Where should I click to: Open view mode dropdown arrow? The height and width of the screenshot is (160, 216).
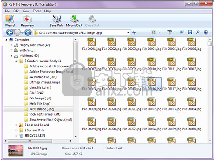click(x=159, y=32)
